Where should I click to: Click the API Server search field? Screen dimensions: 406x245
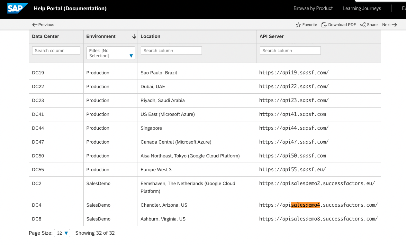(290, 51)
